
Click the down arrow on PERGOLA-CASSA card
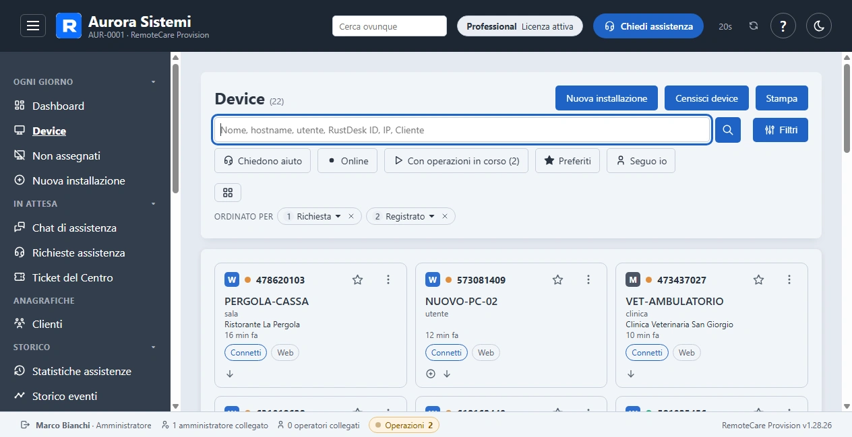[x=230, y=374]
